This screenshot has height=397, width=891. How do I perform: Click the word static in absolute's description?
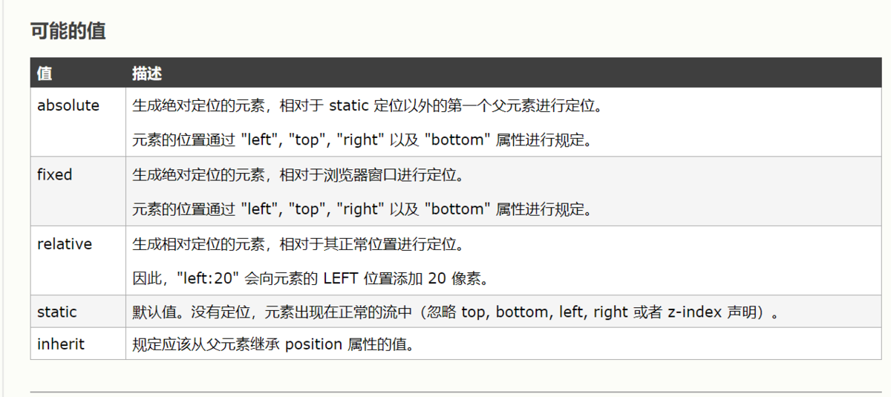(x=348, y=105)
